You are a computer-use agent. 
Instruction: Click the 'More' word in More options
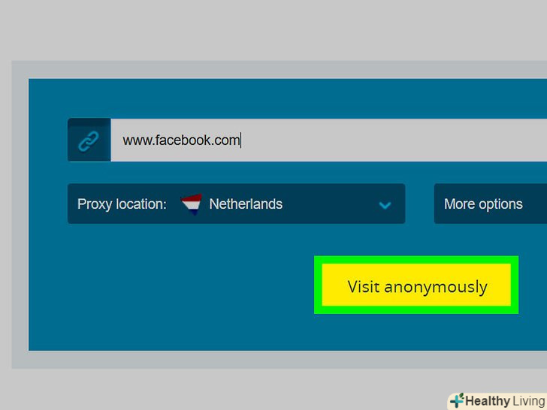pyautogui.click(x=459, y=204)
